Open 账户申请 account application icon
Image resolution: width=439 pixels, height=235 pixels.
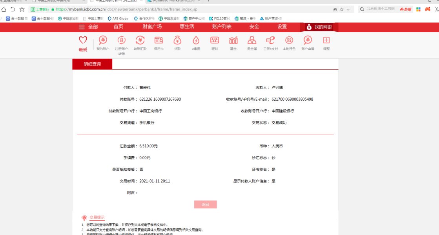click(x=308, y=40)
